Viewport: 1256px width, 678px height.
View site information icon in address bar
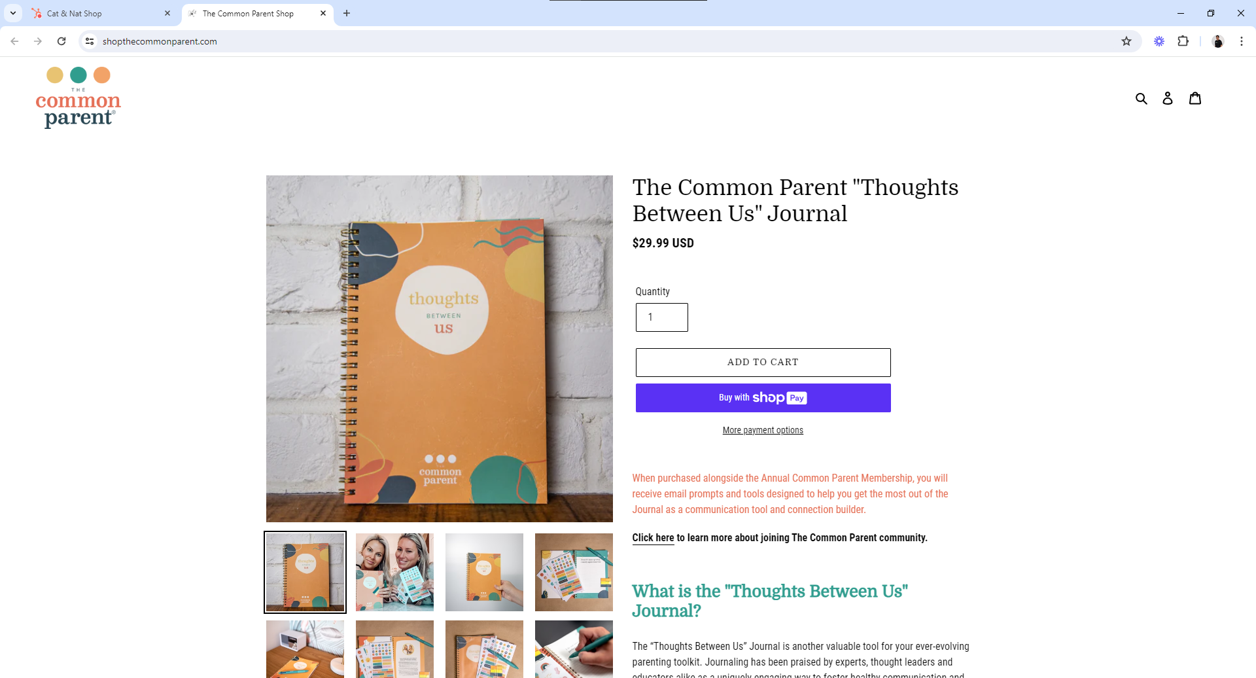point(90,41)
